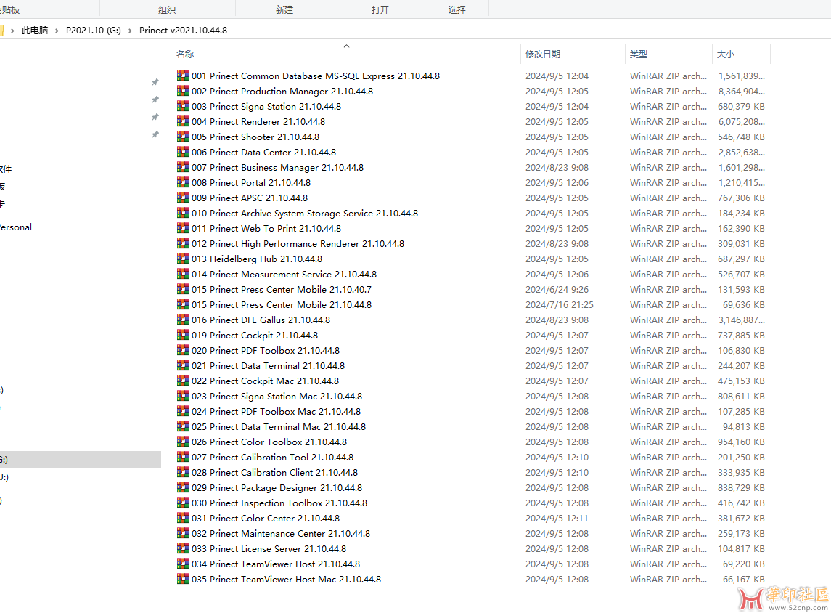Select 023 Prinect Signa Station Mac 21.10.44.8

tap(277, 396)
